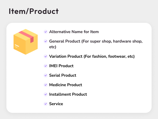158x119 pixels.
Task: Click the check icon beside IMEI Product
Action: point(46,66)
